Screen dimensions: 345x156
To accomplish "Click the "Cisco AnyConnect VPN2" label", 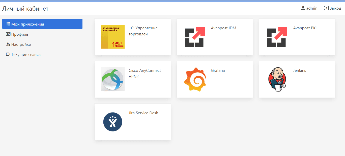I will [145, 74].
